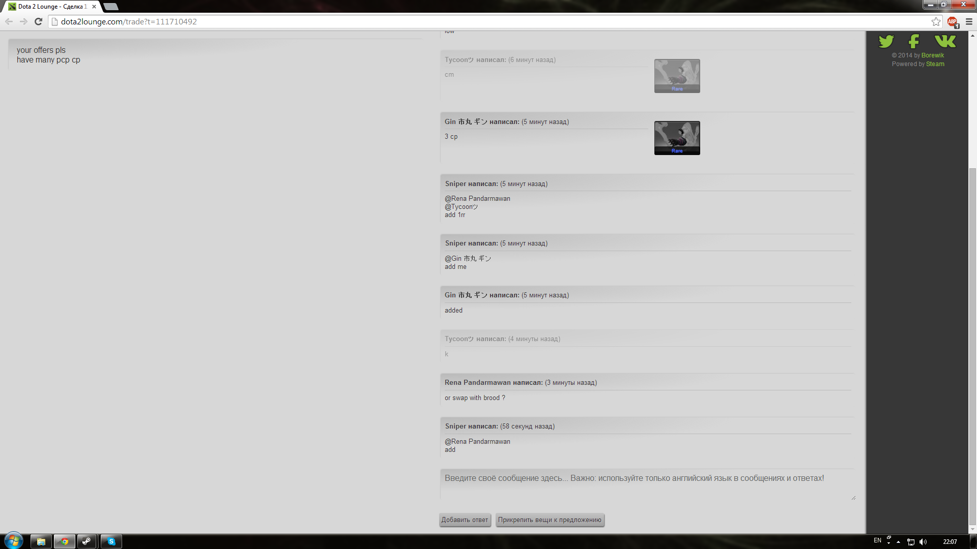This screenshot has height=549, width=977.
Task: Click the EN language indicator
Action: 877,540
